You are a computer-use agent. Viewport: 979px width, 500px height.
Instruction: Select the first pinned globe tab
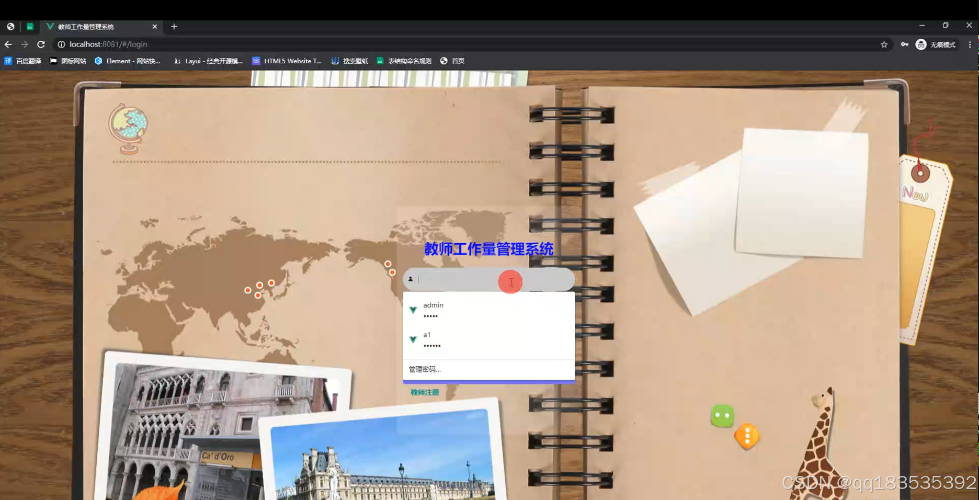pyautogui.click(x=10, y=27)
